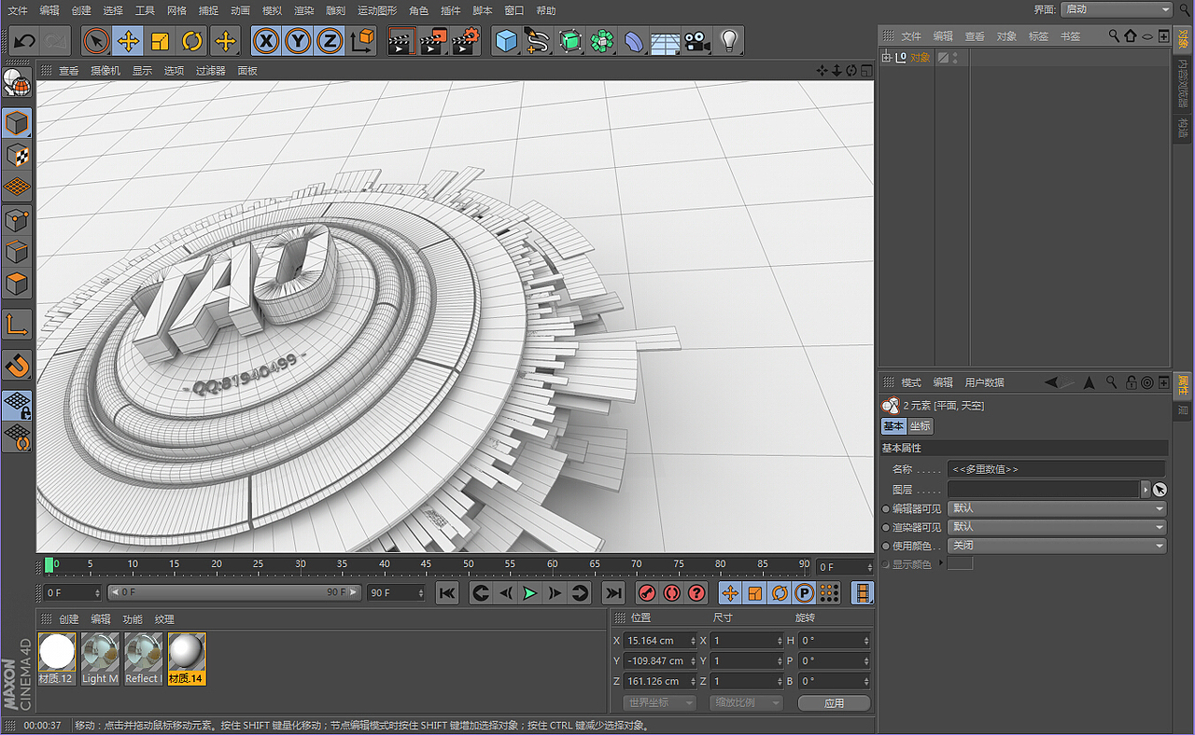The height and width of the screenshot is (735, 1195).
Task: Add a cube primitive object
Action: point(506,41)
